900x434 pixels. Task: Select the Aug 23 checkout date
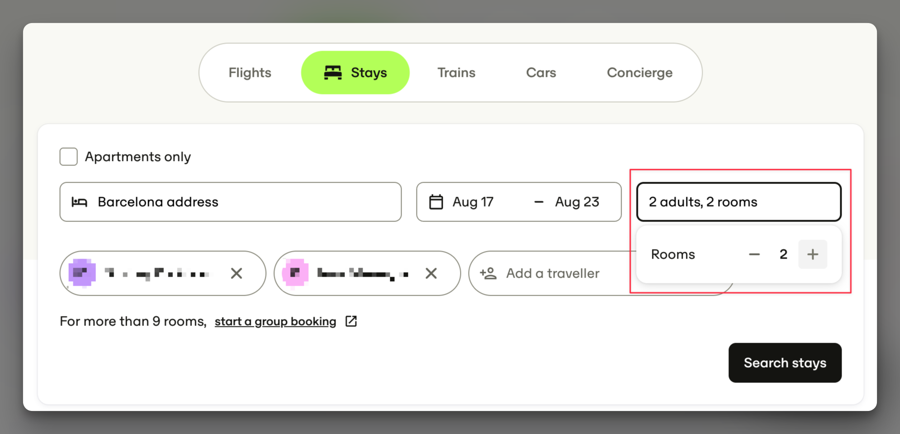coord(577,202)
